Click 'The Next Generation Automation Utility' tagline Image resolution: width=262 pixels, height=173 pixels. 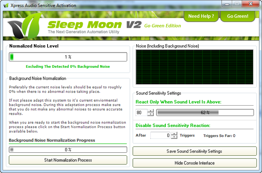point(83,32)
